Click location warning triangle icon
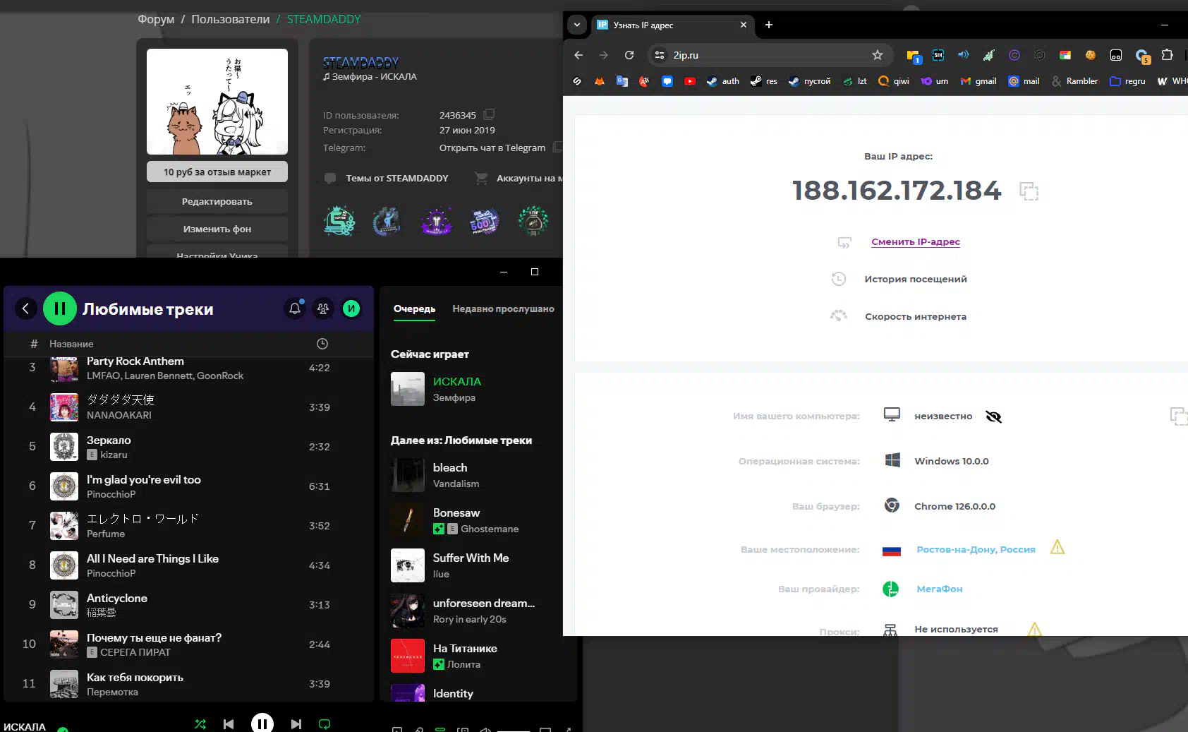This screenshot has width=1188, height=732. coord(1057,547)
